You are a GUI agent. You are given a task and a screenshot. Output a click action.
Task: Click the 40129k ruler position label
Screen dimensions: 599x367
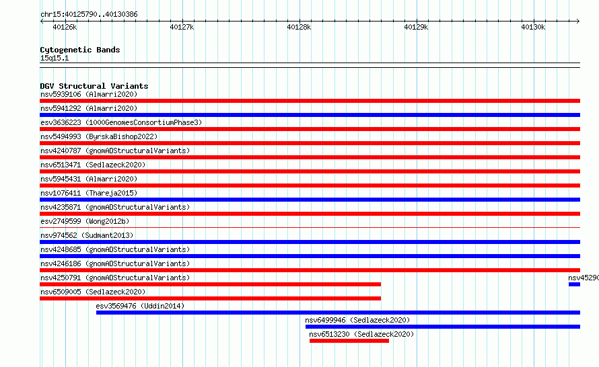tap(416, 27)
